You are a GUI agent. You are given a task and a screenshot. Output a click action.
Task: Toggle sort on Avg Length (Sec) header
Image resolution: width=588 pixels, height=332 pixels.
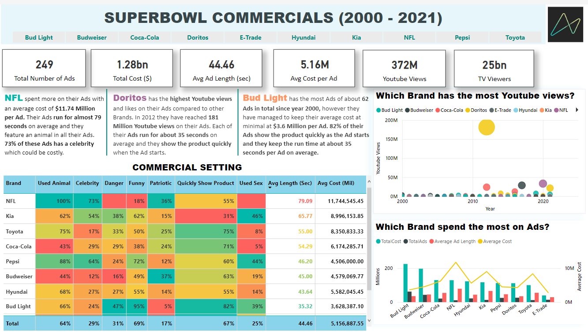[290, 183]
